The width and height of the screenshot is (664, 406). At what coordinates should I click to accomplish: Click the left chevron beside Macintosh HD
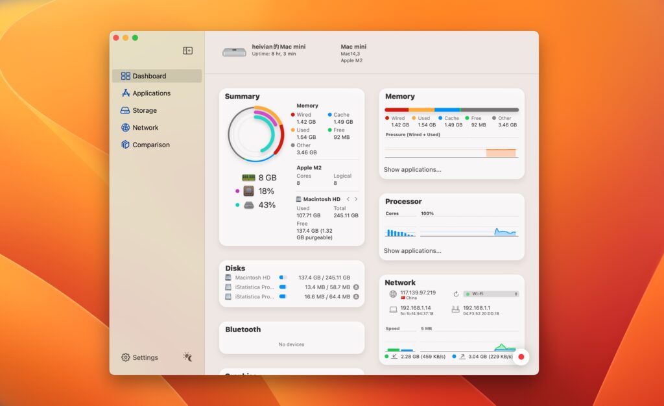[x=348, y=199]
